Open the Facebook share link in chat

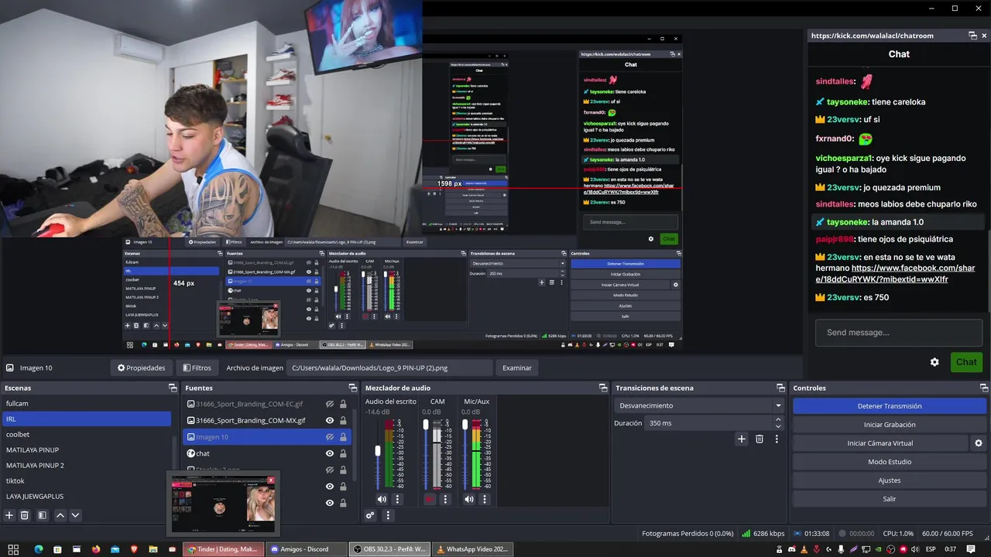coord(897,273)
